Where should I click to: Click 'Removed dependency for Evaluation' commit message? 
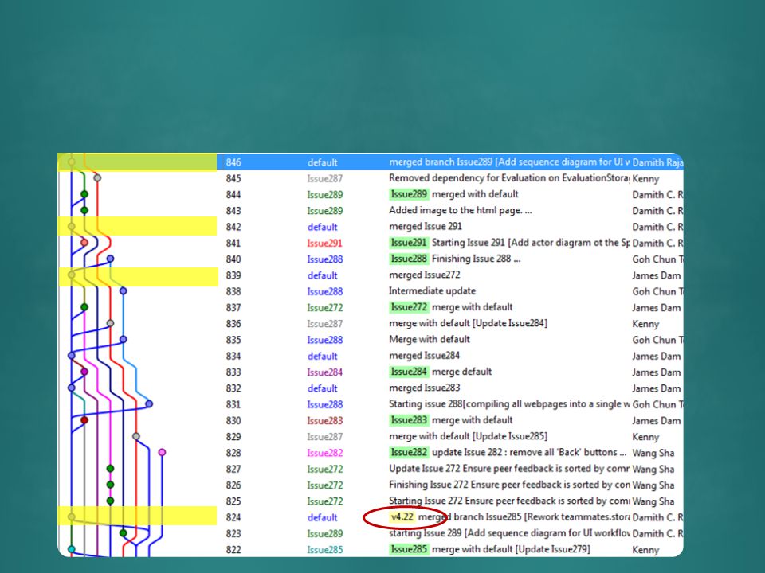509,177
